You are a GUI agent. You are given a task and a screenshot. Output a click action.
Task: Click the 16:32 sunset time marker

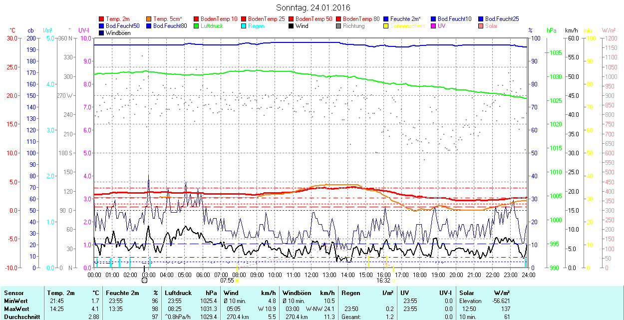pos(383,281)
